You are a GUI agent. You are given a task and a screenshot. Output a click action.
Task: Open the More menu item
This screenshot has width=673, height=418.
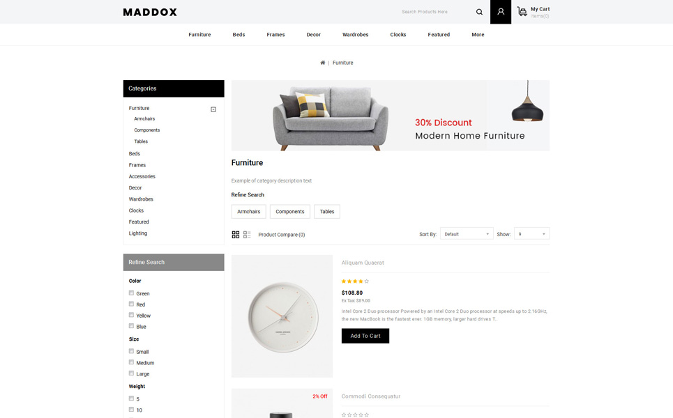coord(478,35)
